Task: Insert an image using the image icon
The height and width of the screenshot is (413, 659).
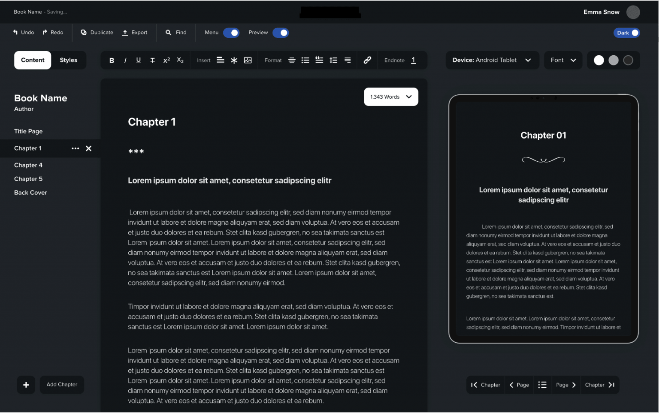Action: pos(248,60)
